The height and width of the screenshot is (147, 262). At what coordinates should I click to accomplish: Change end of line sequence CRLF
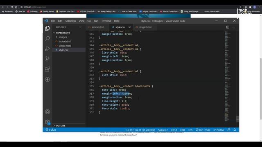pyautogui.click(x=183, y=130)
